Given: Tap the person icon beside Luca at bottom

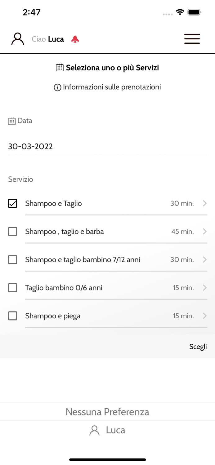Looking at the screenshot, I should click(x=94, y=430).
